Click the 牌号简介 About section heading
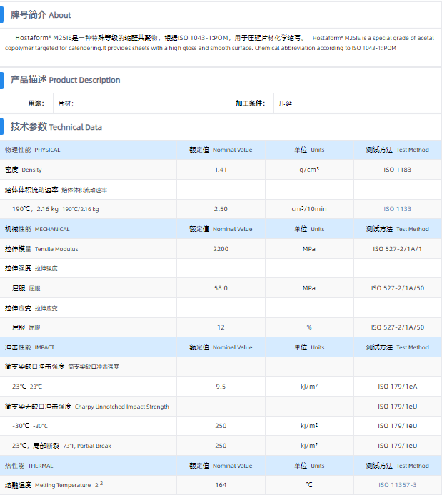This screenshot has width=442, height=495. point(41,15)
